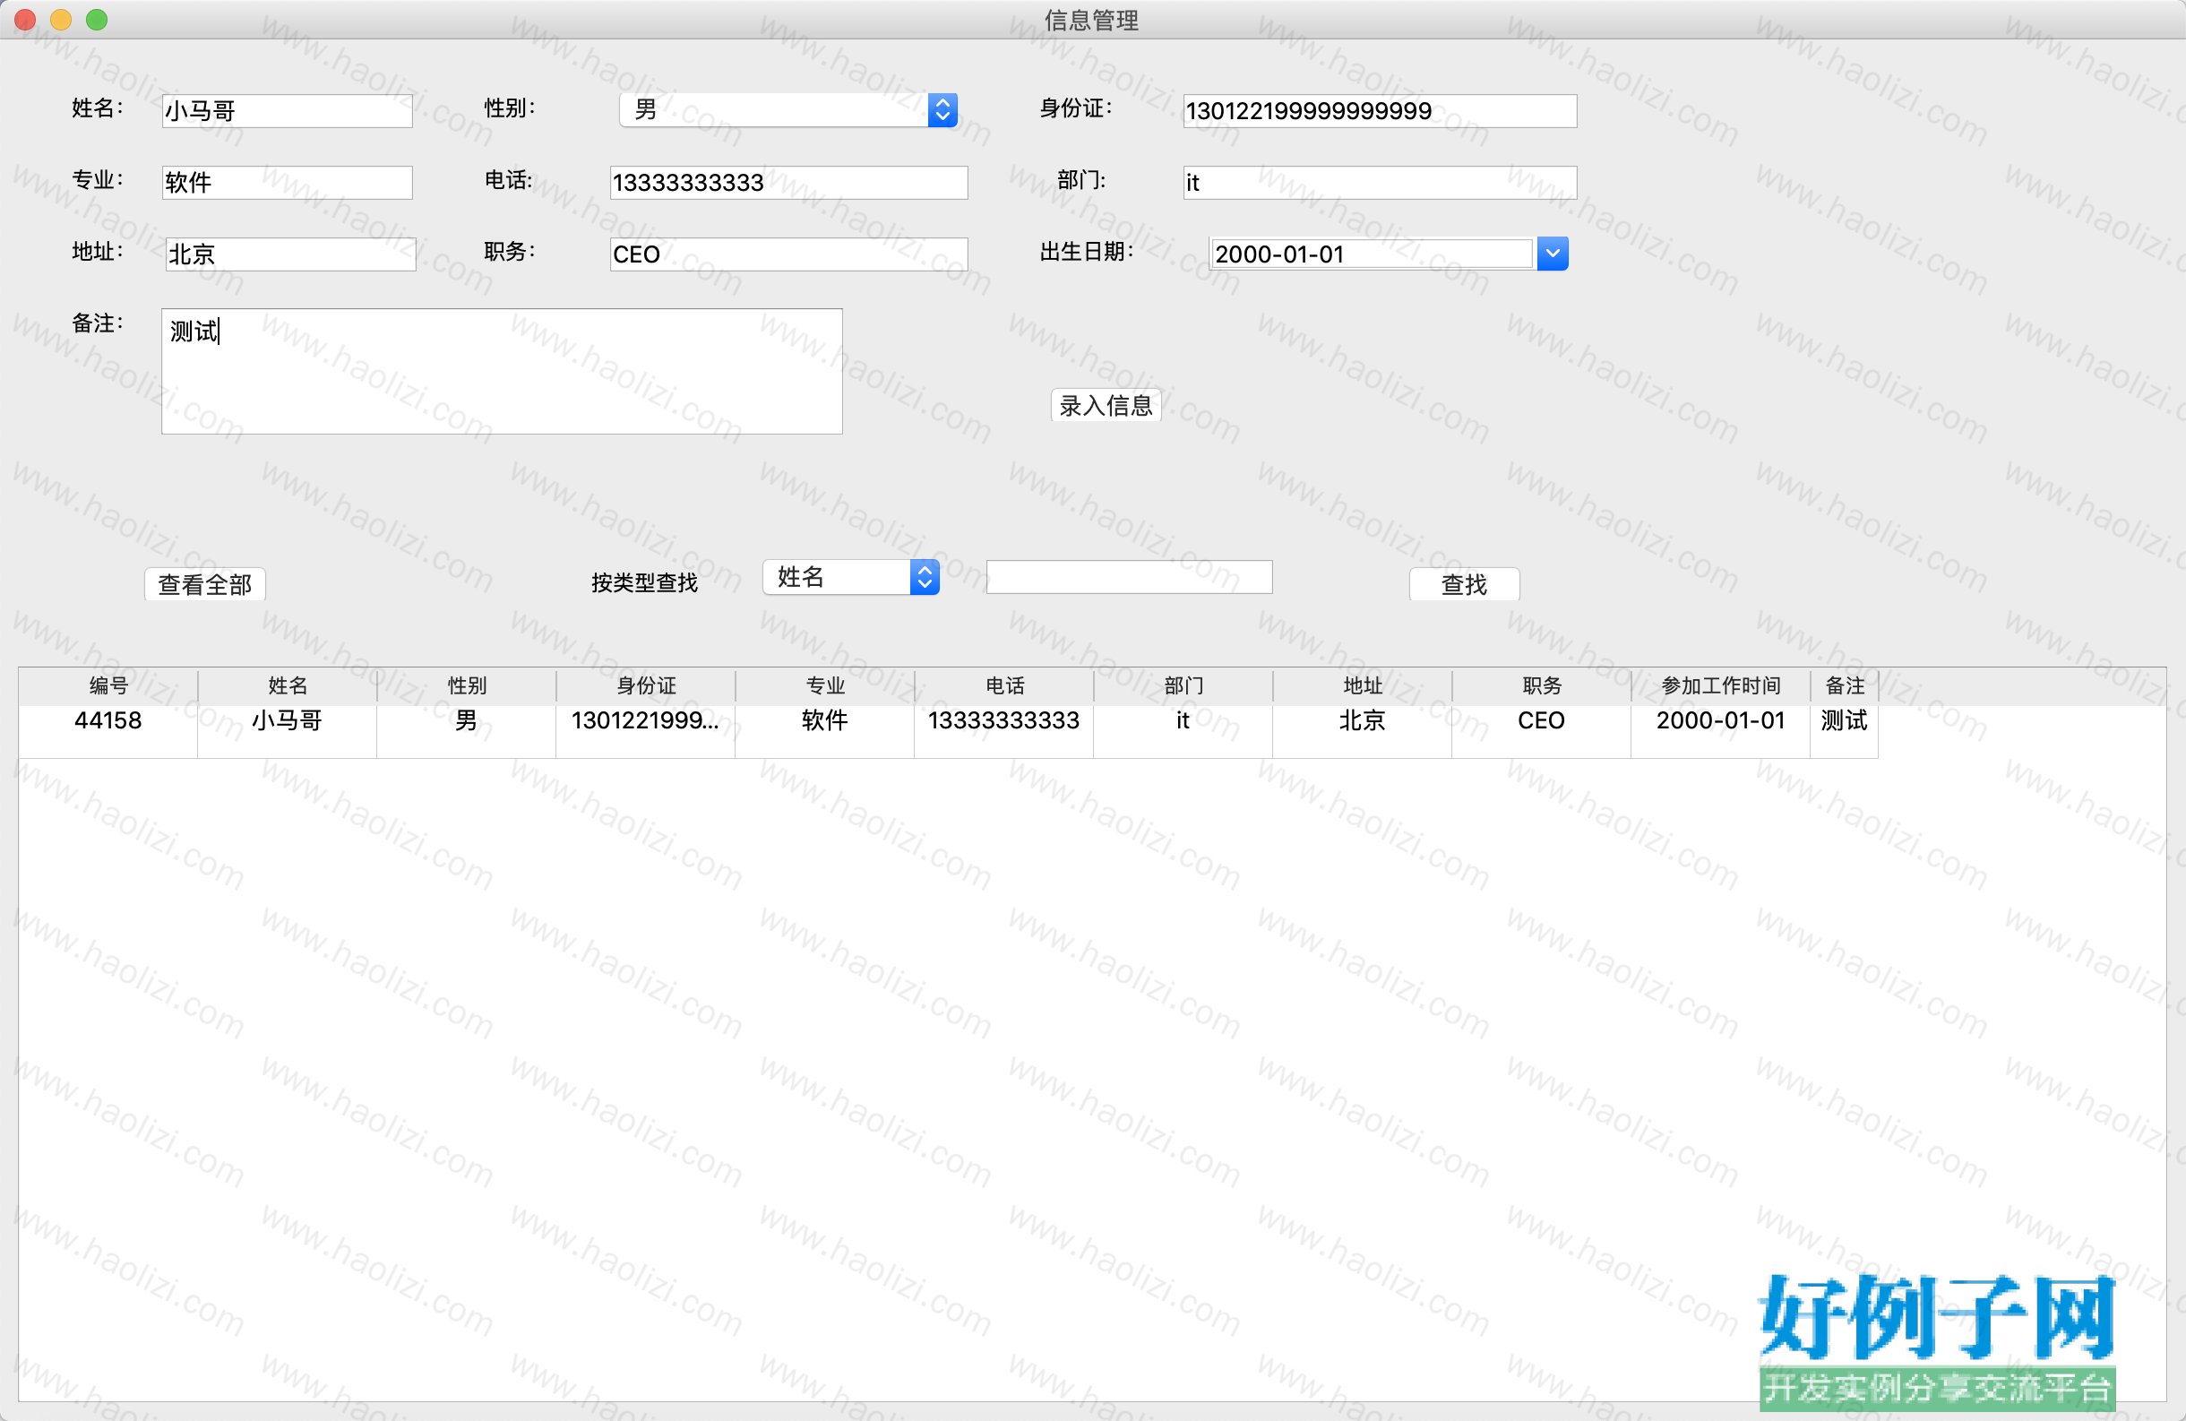Click the 参加工作时间 column header
This screenshot has width=2186, height=1421.
pos(1720,686)
